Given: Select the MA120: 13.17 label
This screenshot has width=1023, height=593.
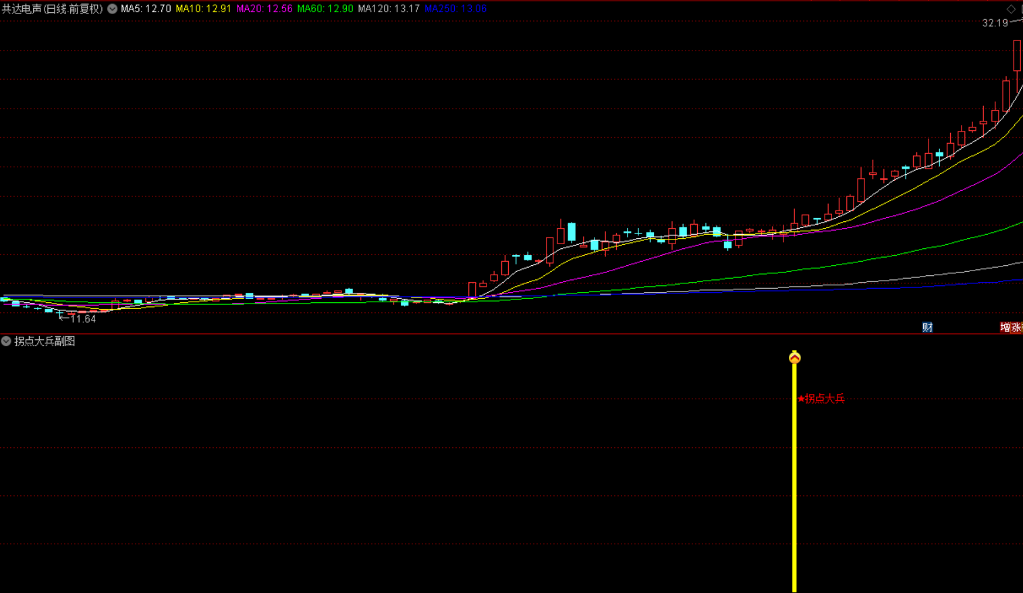Looking at the screenshot, I should coord(389,9).
